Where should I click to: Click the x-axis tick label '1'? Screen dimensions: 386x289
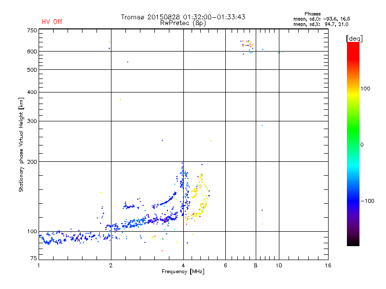tap(39, 265)
